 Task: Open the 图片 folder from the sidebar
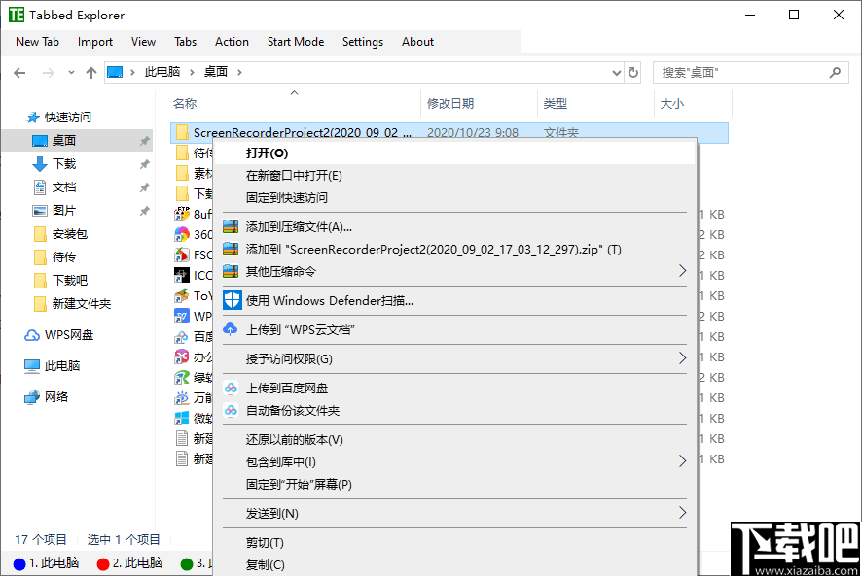tap(62, 210)
